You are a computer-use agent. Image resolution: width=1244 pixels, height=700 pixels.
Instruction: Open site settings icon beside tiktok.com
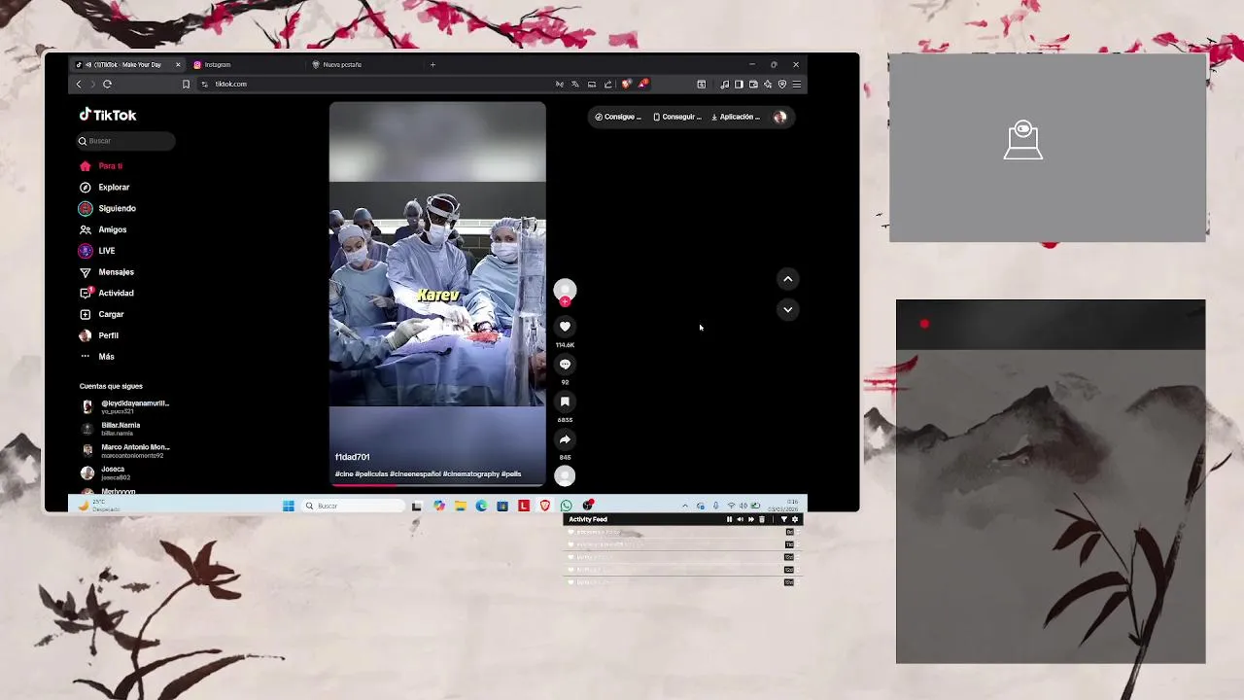pyautogui.click(x=204, y=85)
